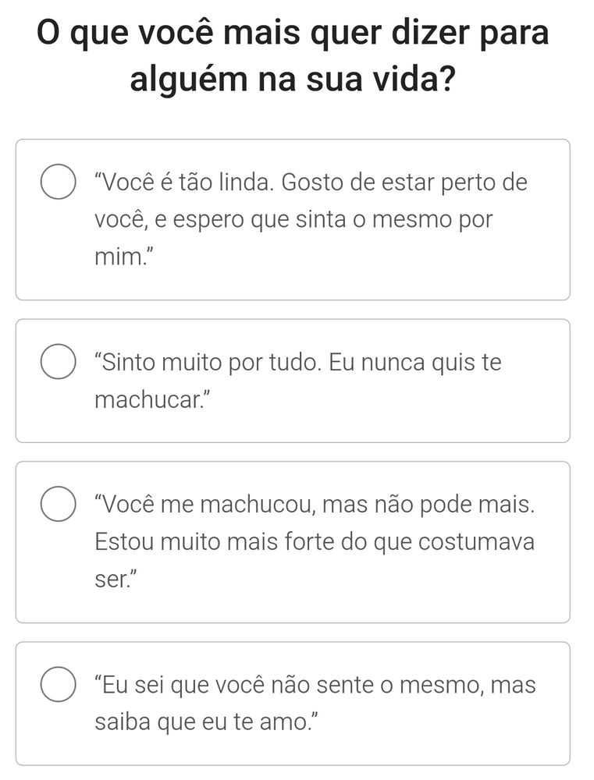Screen dimensions: 594x780
Task: Tick the "Eu sei que você não sente" radio
Action: pos(59,684)
